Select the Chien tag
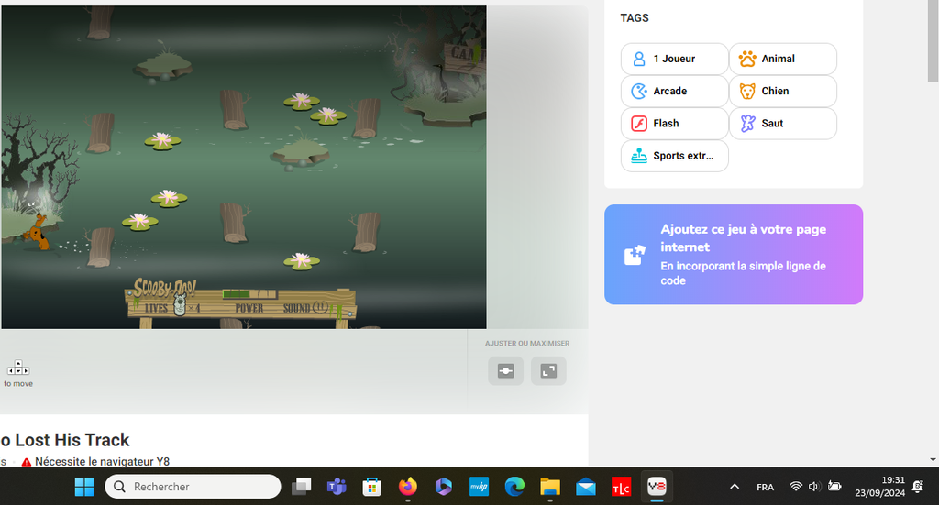Image resolution: width=939 pixels, height=505 pixels. coord(782,92)
